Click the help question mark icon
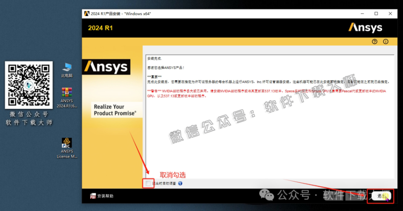The height and width of the screenshot is (211, 403). (375, 42)
